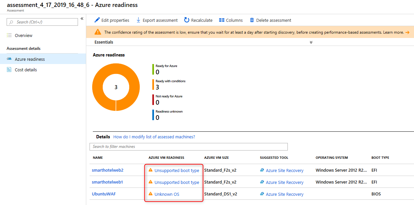
Task: Click the Site Recovery cloud icon for smarthotelweb2
Action: (x=262, y=170)
